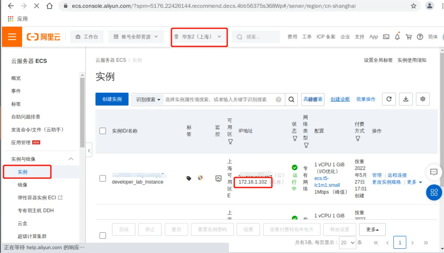
Task: Filter by billing method (付费方式) funnel icon
Action: pyautogui.click(x=358, y=138)
